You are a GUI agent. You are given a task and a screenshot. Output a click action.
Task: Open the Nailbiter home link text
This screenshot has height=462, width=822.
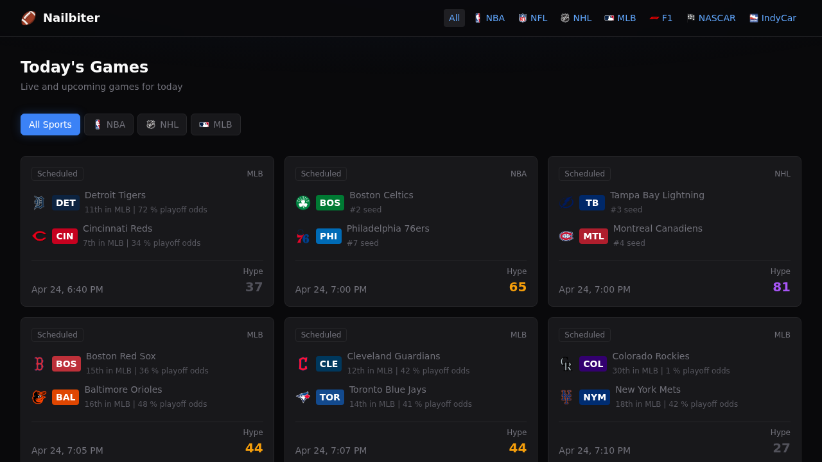(71, 18)
